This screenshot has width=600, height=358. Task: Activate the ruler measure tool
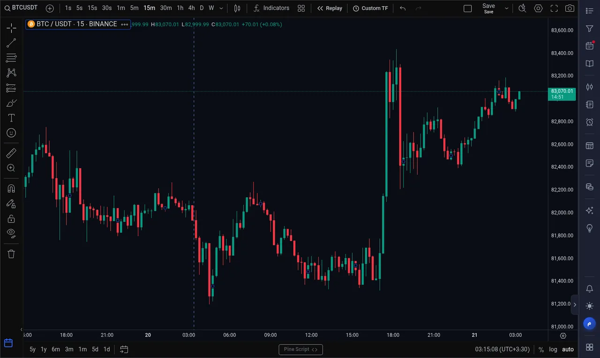(11, 153)
